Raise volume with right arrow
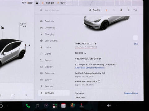This screenshot has width=149, height=111. coord(117,105)
